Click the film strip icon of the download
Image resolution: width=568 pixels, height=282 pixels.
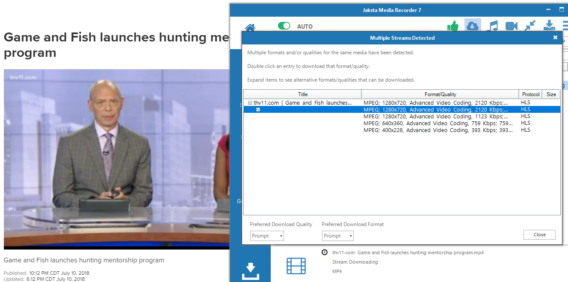pos(296,266)
